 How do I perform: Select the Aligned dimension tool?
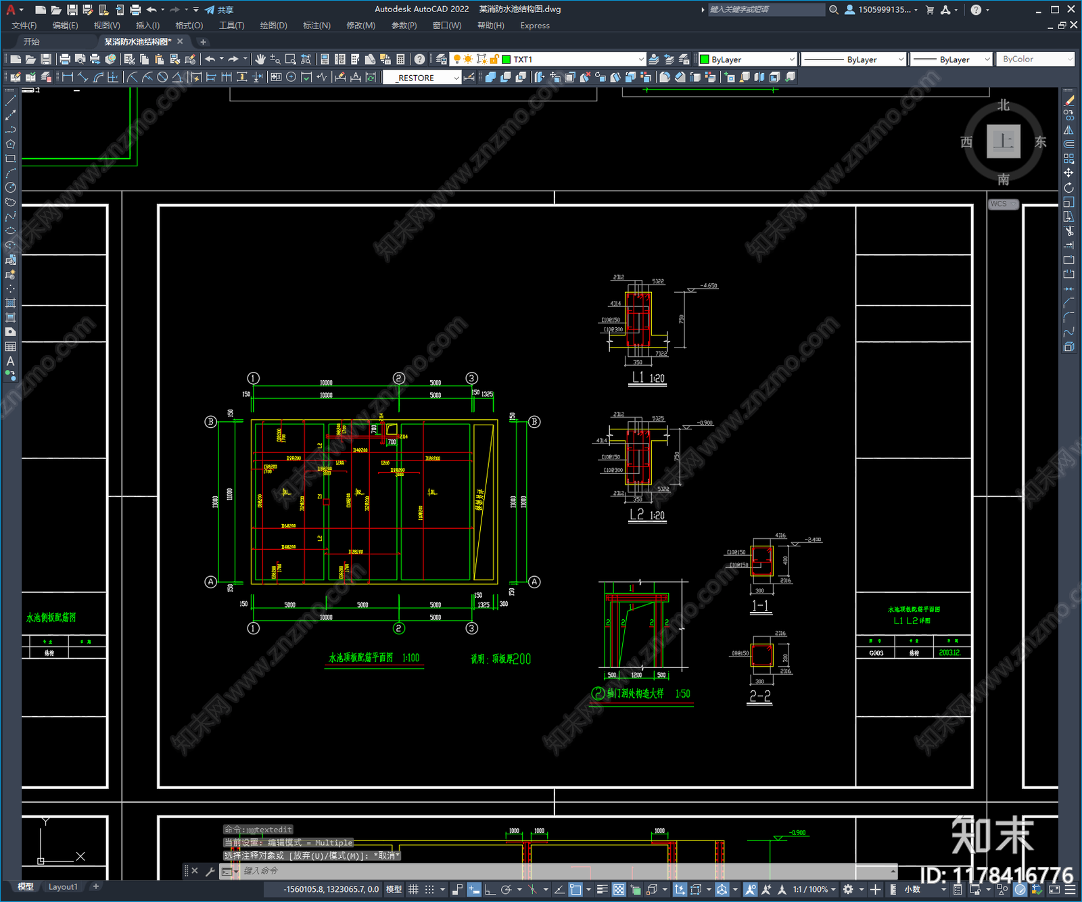pos(83,77)
